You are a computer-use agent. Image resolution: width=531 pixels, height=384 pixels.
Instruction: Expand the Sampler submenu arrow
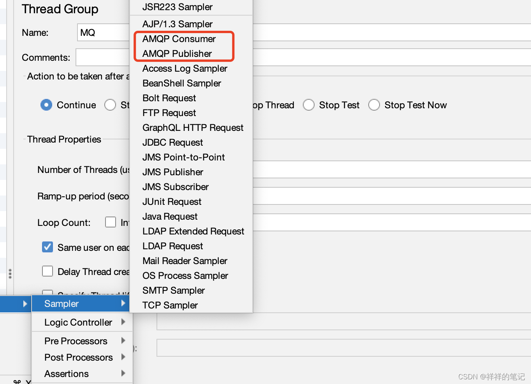pyautogui.click(x=124, y=303)
